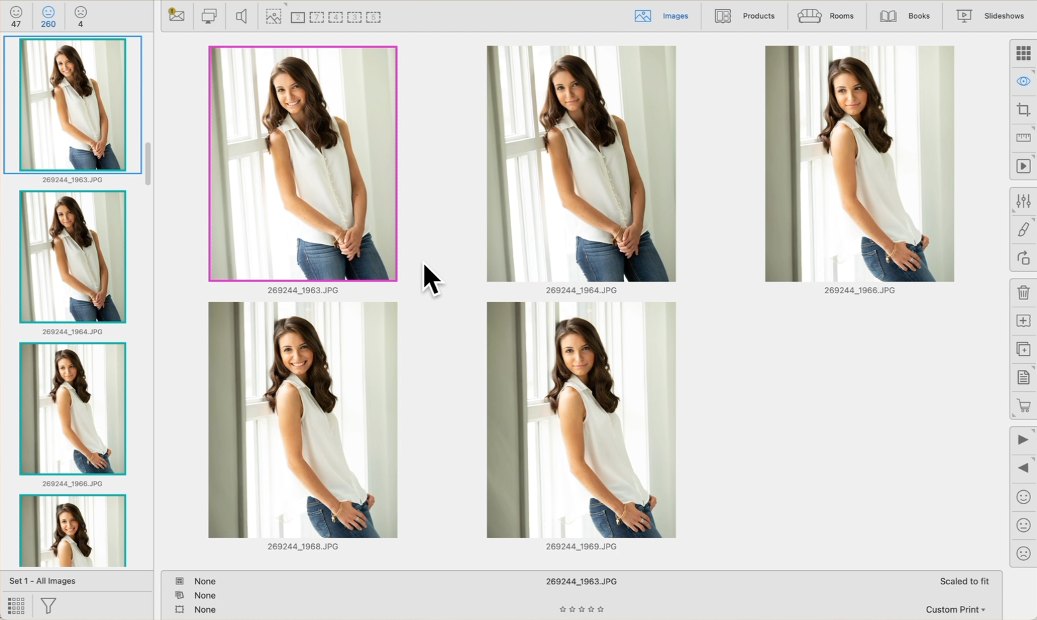Open the filter funnel icon
1037x620 pixels.
tap(48, 605)
